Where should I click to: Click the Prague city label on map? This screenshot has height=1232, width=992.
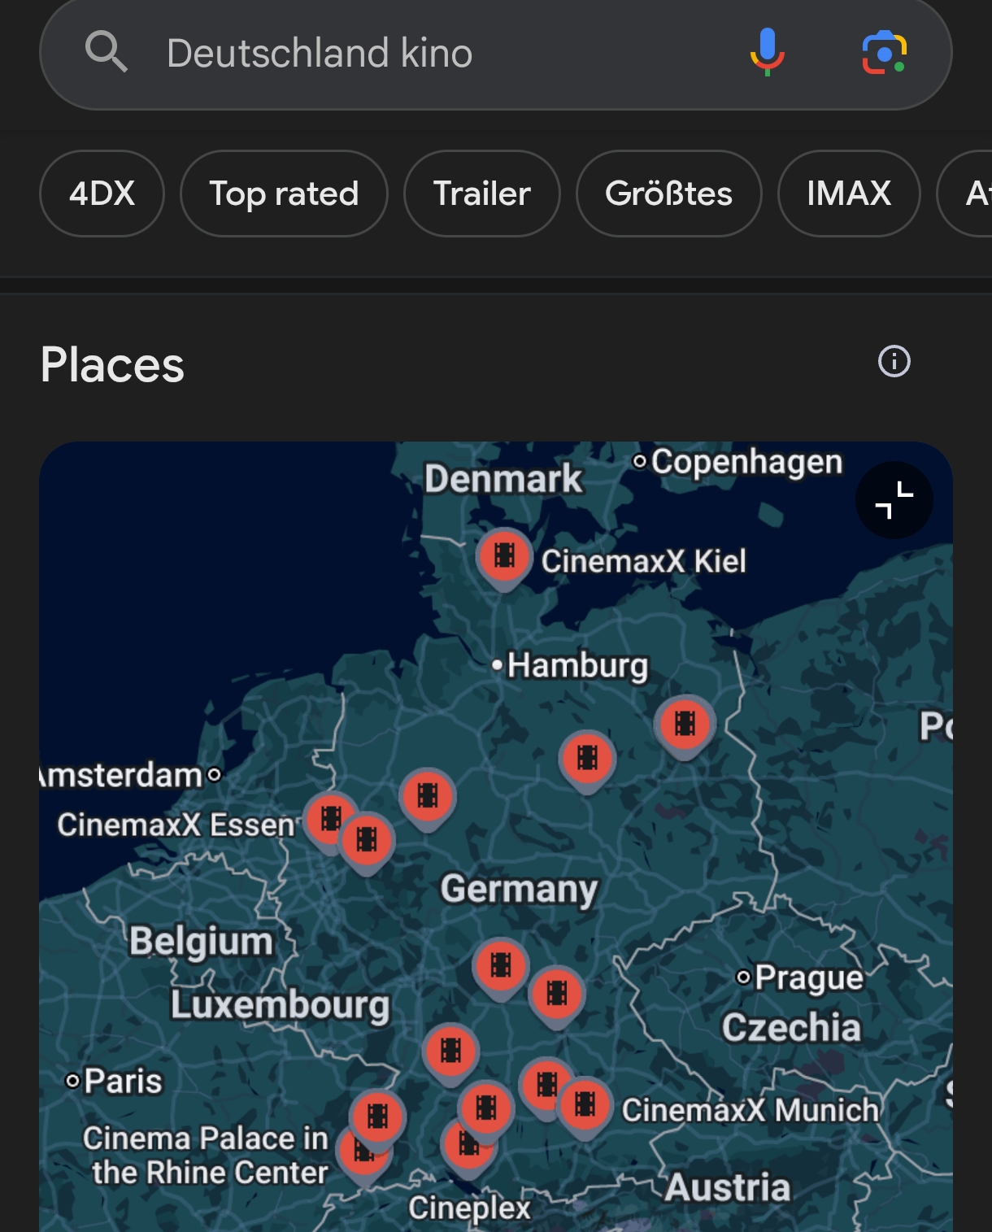(809, 977)
